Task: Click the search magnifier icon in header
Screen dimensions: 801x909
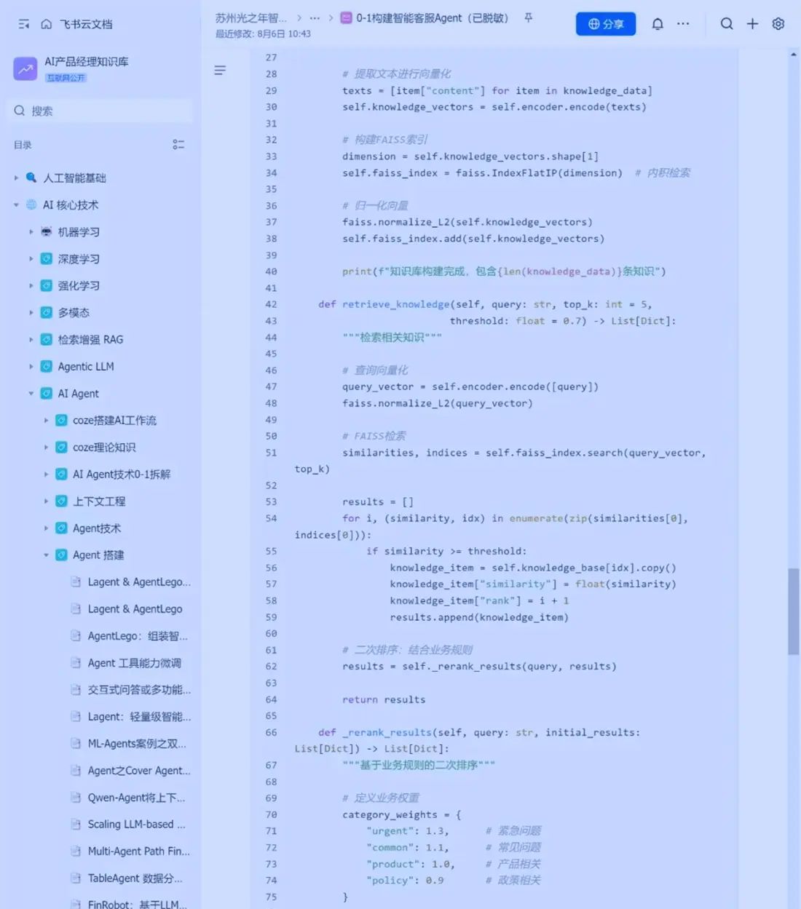Action: point(727,24)
